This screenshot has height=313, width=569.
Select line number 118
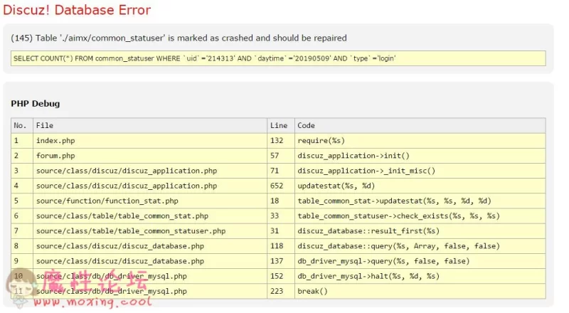pos(281,246)
